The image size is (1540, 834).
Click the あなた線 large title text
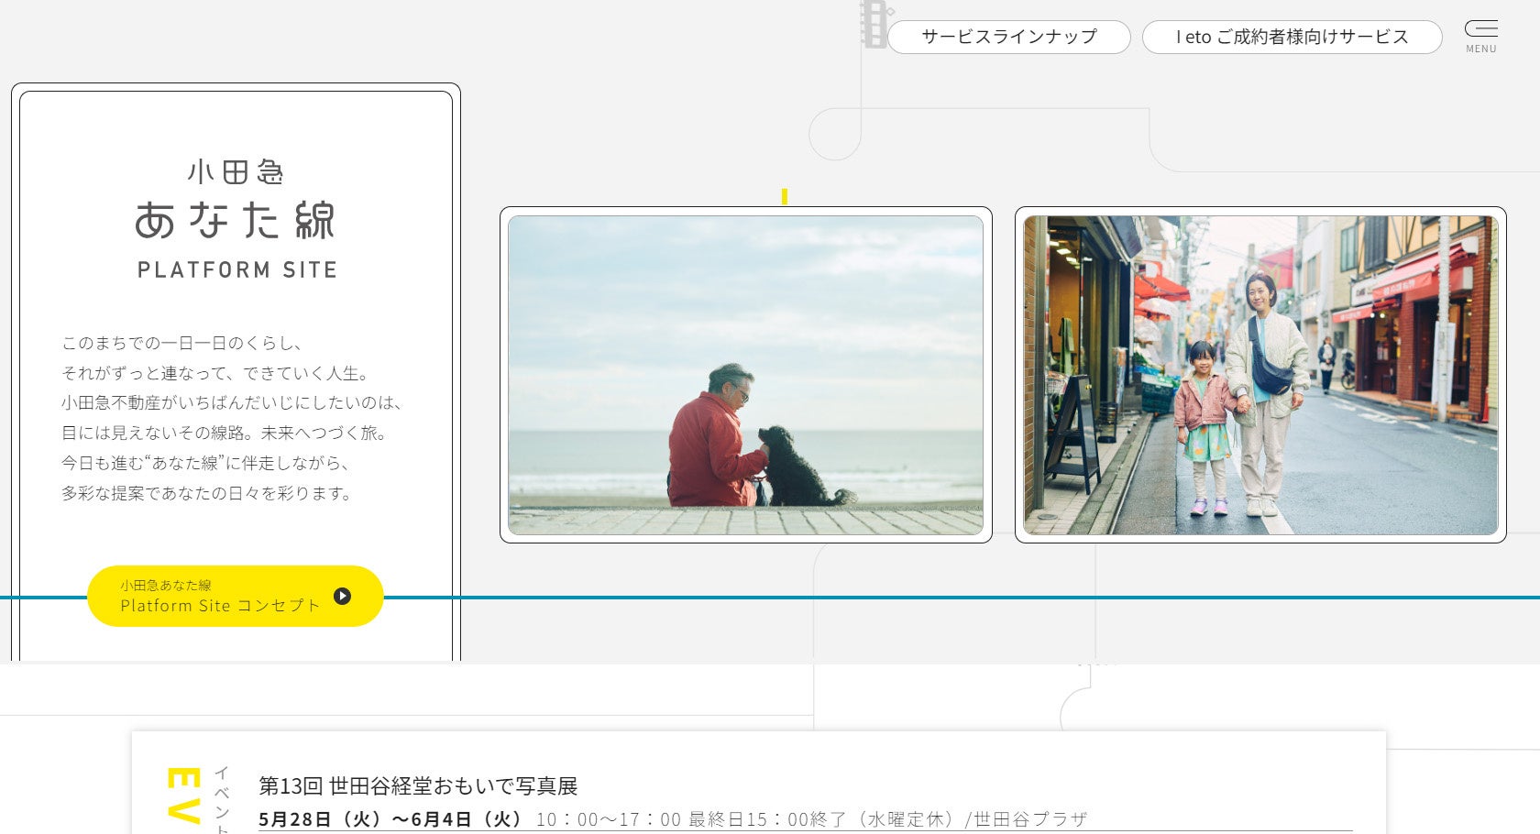click(x=236, y=221)
